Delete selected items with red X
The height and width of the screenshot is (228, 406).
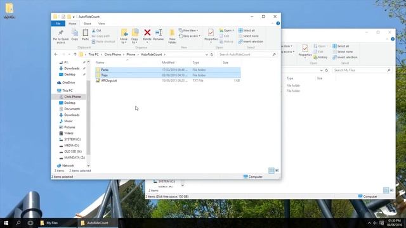[x=147, y=35]
